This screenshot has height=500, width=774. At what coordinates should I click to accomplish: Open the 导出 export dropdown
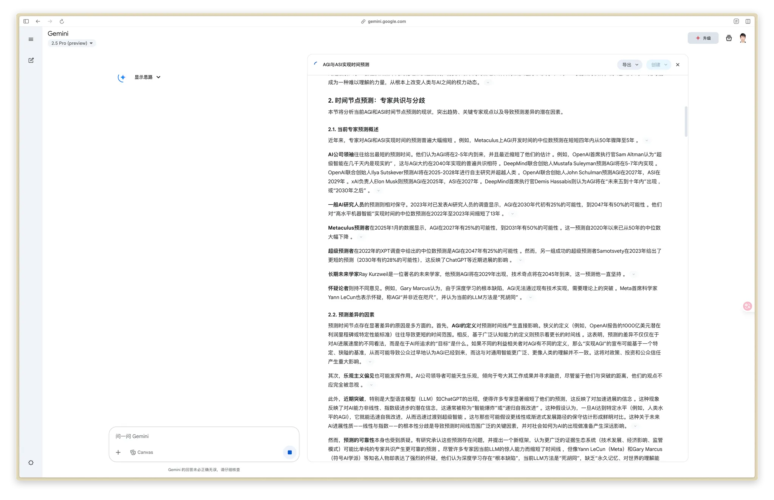[630, 65]
